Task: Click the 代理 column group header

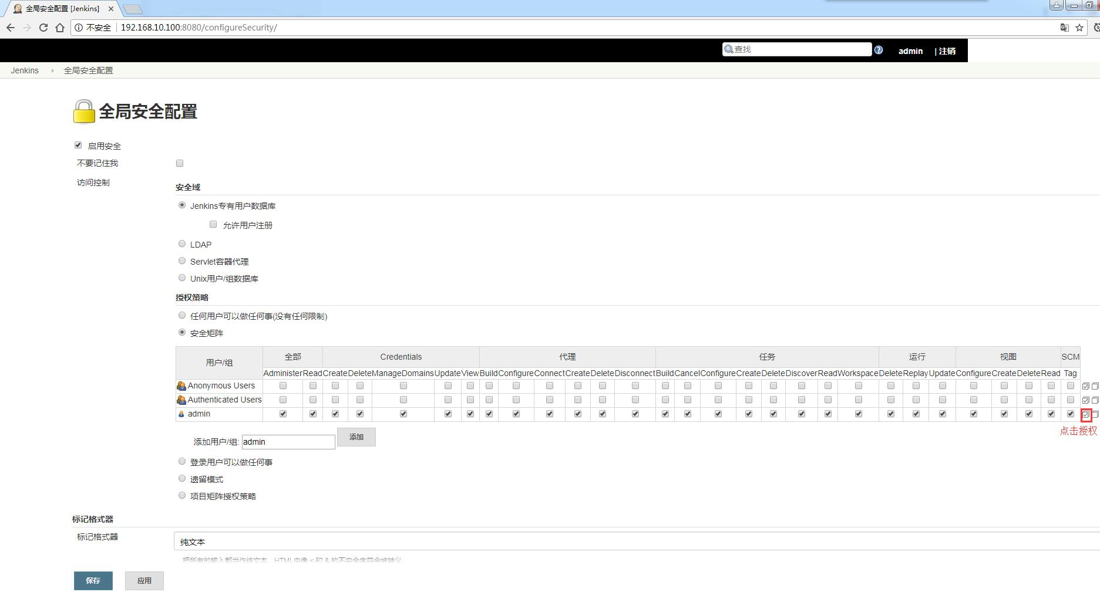Action: [x=567, y=357]
